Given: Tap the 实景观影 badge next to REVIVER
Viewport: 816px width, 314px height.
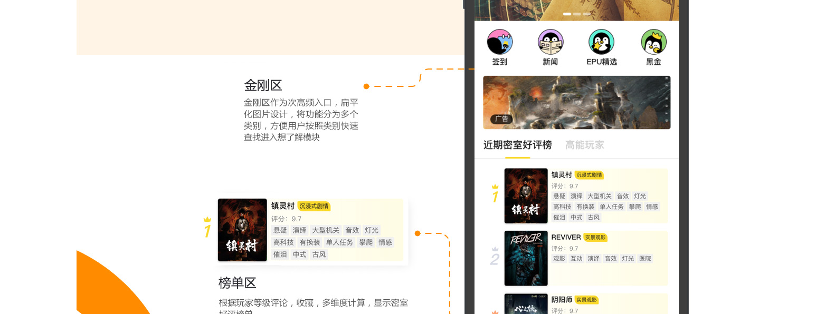Looking at the screenshot, I should [x=595, y=238].
